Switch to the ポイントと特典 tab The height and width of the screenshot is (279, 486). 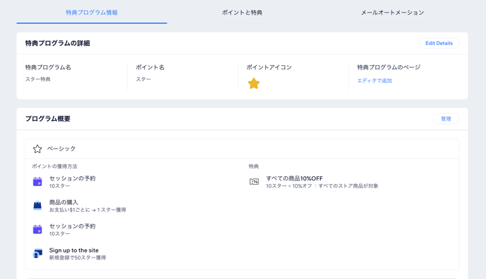(x=242, y=12)
